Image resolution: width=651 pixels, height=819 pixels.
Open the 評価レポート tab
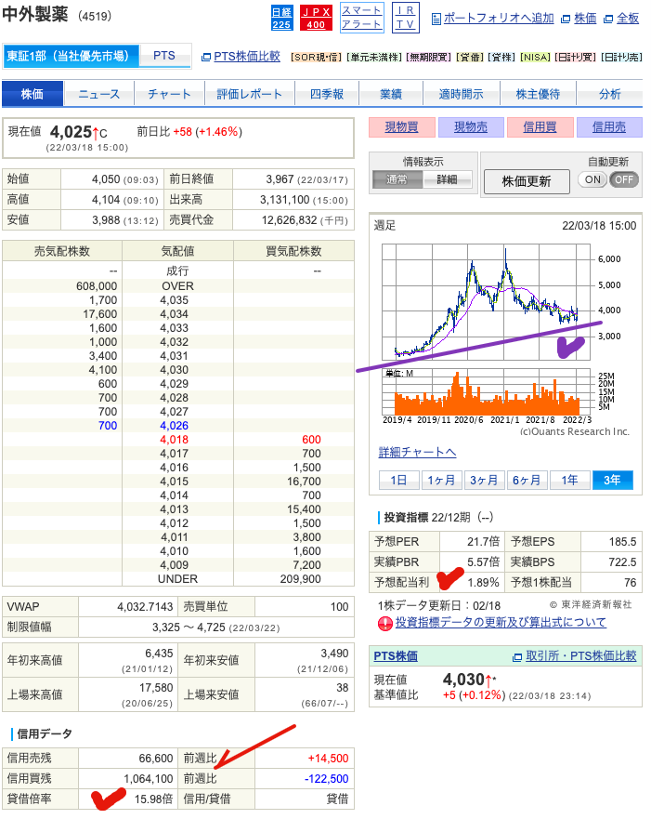pos(249,94)
